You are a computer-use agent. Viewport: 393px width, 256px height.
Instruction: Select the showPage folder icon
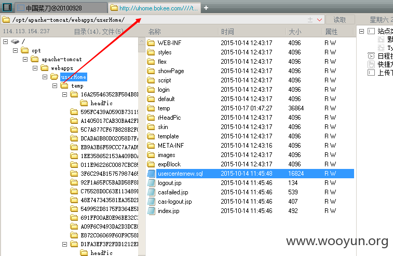[x=151, y=71]
